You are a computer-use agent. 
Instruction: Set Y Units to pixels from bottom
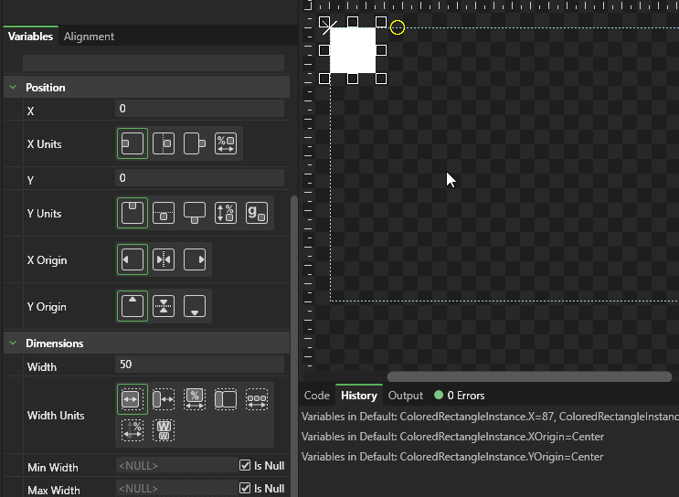[x=195, y=214]
